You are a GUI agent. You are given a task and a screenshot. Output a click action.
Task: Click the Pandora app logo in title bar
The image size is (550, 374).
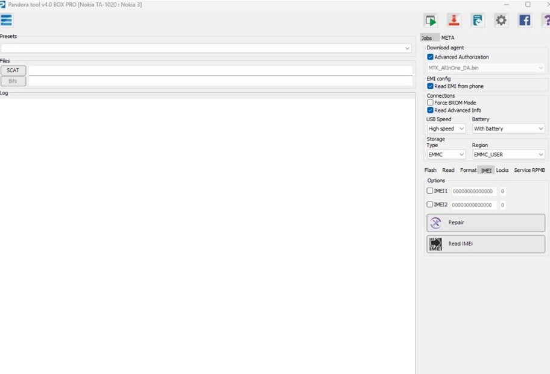(x=2, y=5)
